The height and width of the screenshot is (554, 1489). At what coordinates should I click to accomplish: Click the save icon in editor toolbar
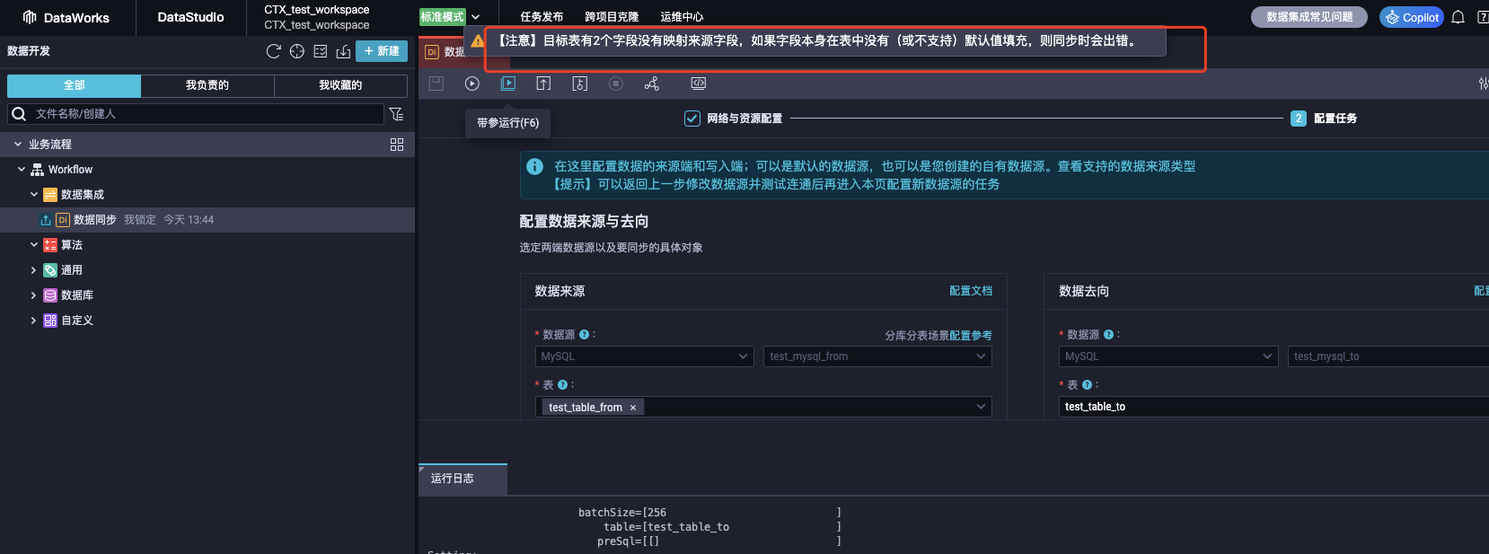[x=436, y=84]
